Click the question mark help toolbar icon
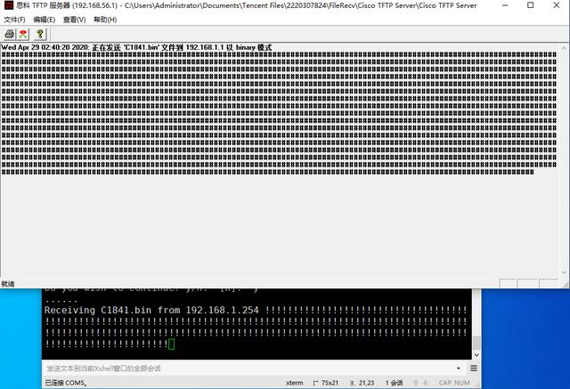 coord(40,34)
